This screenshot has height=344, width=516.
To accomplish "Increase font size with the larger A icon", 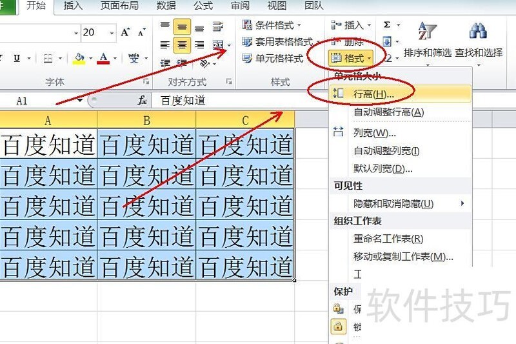I will (x=125, y=32).
